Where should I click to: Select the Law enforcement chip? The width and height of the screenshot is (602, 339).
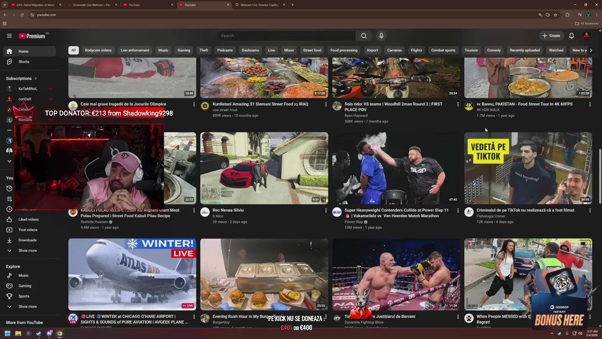pyautogui.click(x=135, y=50)
